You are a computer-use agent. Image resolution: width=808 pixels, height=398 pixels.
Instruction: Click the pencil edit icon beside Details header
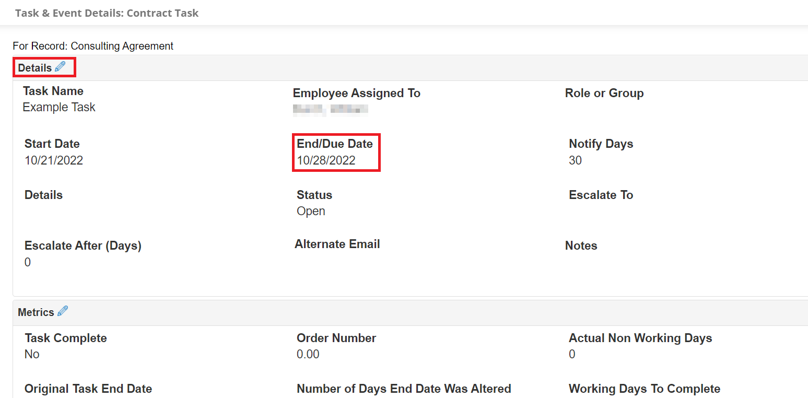60,67
